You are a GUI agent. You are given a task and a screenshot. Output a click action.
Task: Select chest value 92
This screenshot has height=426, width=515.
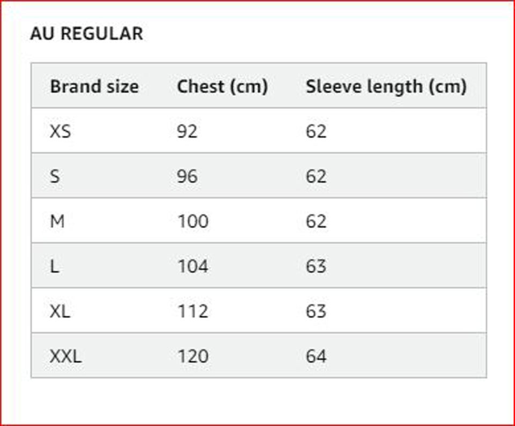pyautogui.click(x=187, y=132)
